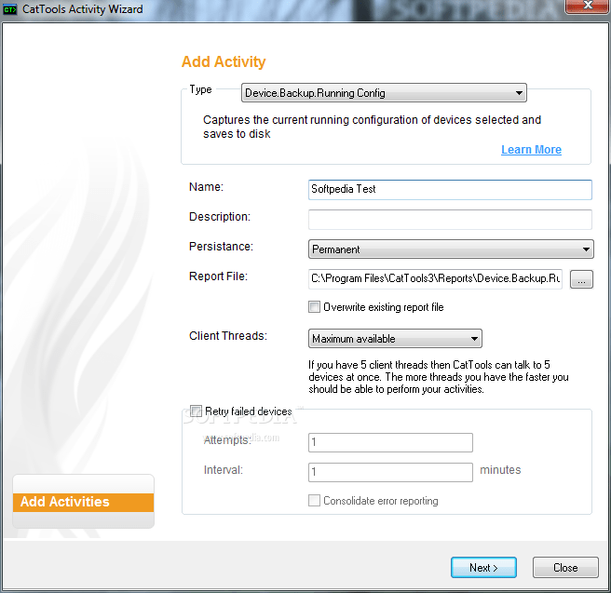Browse for report file with ellipsis button
Viewport: 611px width, 593px height.
[x=581, y=279]
